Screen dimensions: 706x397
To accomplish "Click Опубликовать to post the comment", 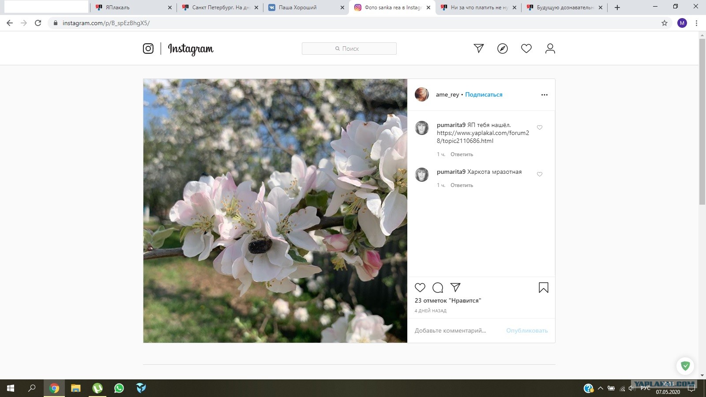I will point(527,330).
